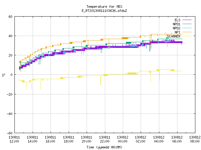201x150 pixels.
Task: Click the 'Time (yymmdd HH:MM)' axis title
Action: tap(104, 147)
